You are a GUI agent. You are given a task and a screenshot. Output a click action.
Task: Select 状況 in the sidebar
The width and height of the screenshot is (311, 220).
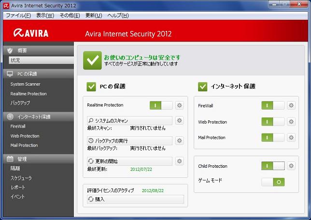point(41,60)
